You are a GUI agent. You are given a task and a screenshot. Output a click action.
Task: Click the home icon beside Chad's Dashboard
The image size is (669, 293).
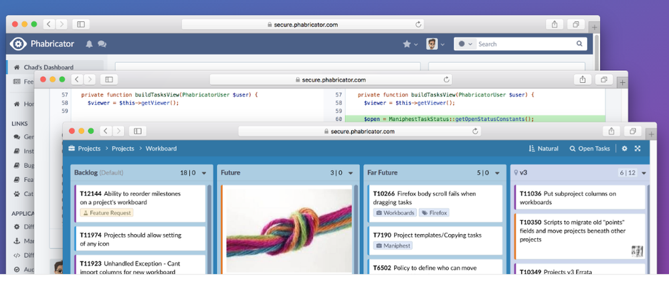[x=17, y=67]
